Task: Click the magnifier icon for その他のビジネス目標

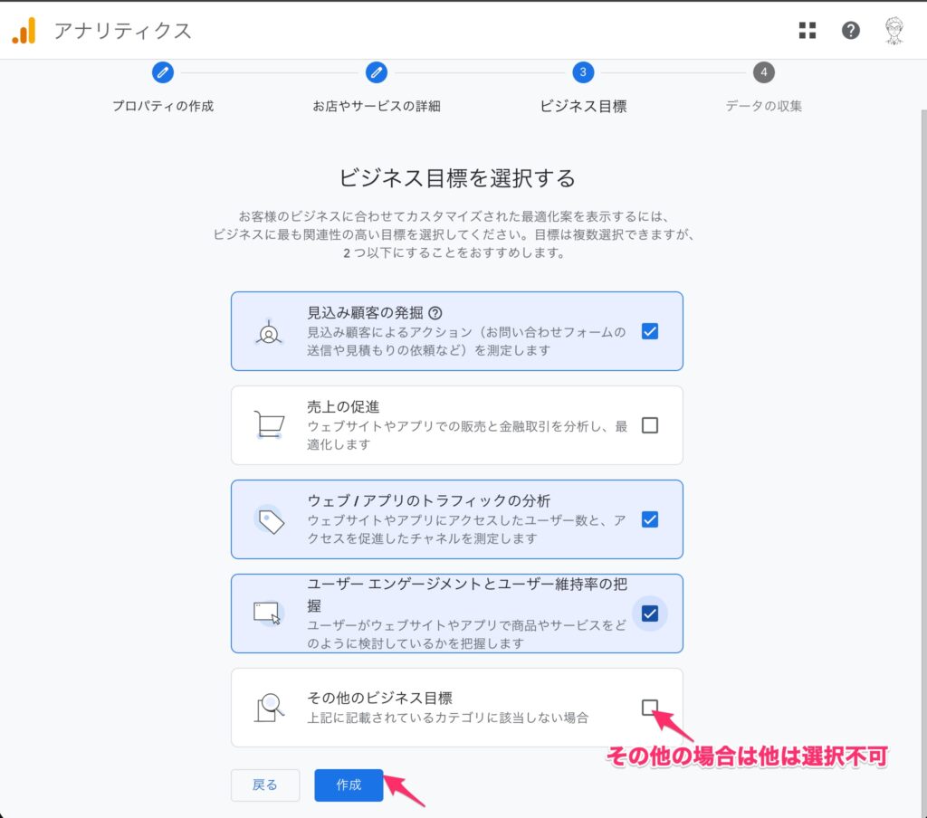Action: 269,707
